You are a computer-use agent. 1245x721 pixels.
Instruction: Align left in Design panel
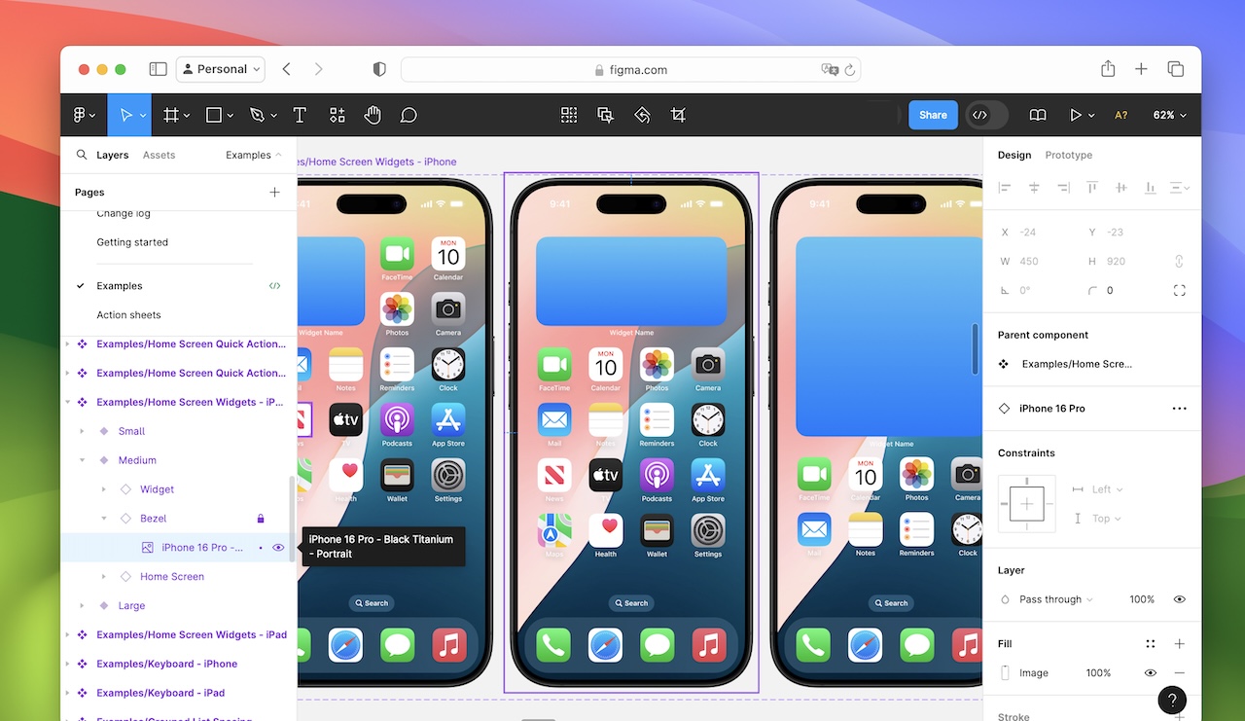[1005, 188]
